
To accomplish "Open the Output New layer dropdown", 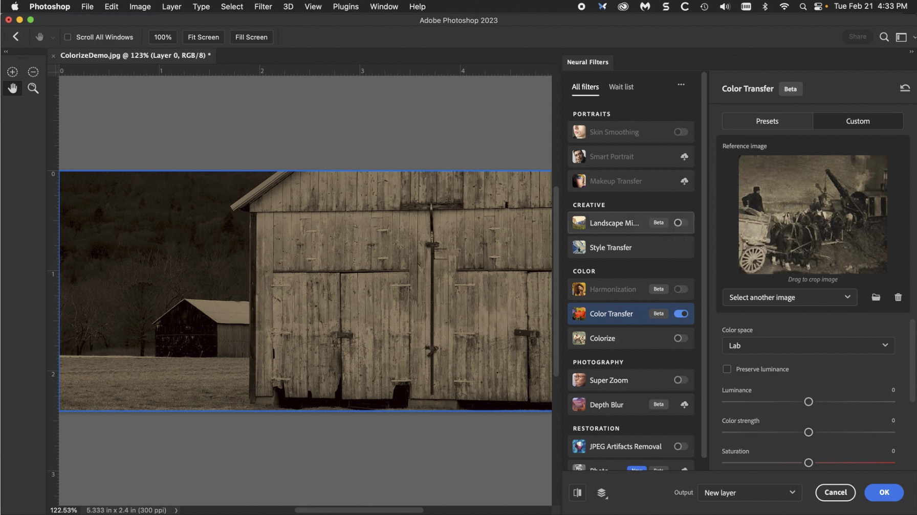I will (x=749, y=493).
